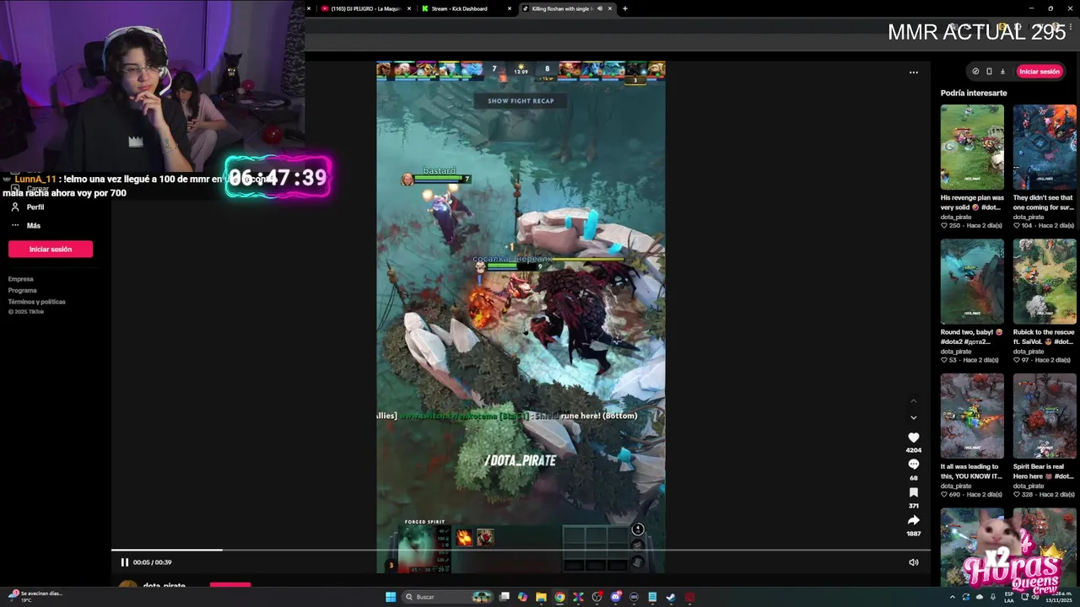Click the coin icon near top-right login
Screen dimensions: 1080x607
coord(975,72)
